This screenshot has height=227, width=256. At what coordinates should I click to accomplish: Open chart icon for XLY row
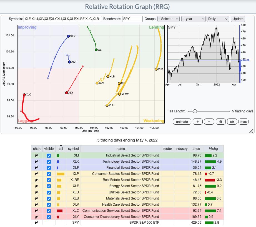(37, 217)
